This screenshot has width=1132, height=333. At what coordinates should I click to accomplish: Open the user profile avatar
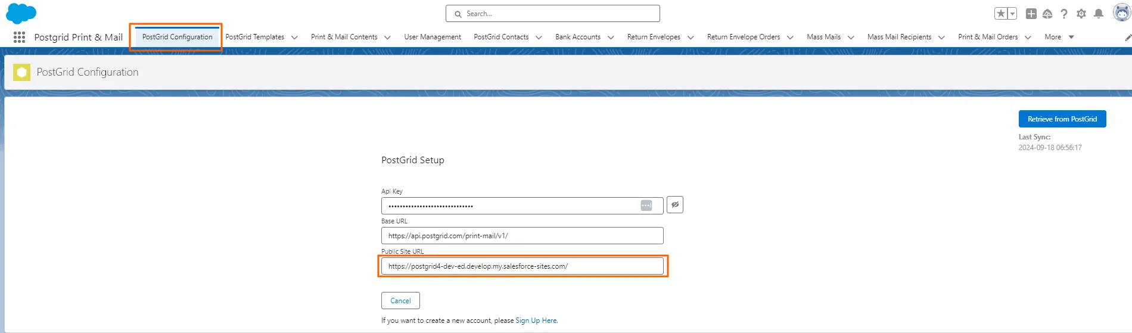click(x=1121, y=13)
